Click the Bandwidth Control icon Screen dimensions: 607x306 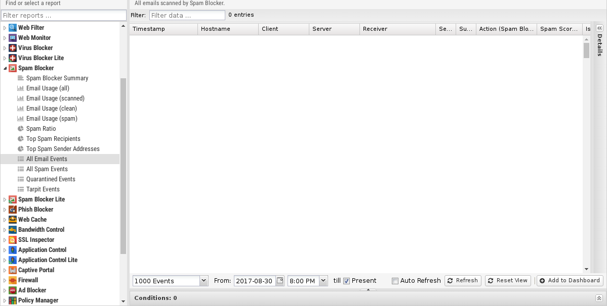point(13,230)
